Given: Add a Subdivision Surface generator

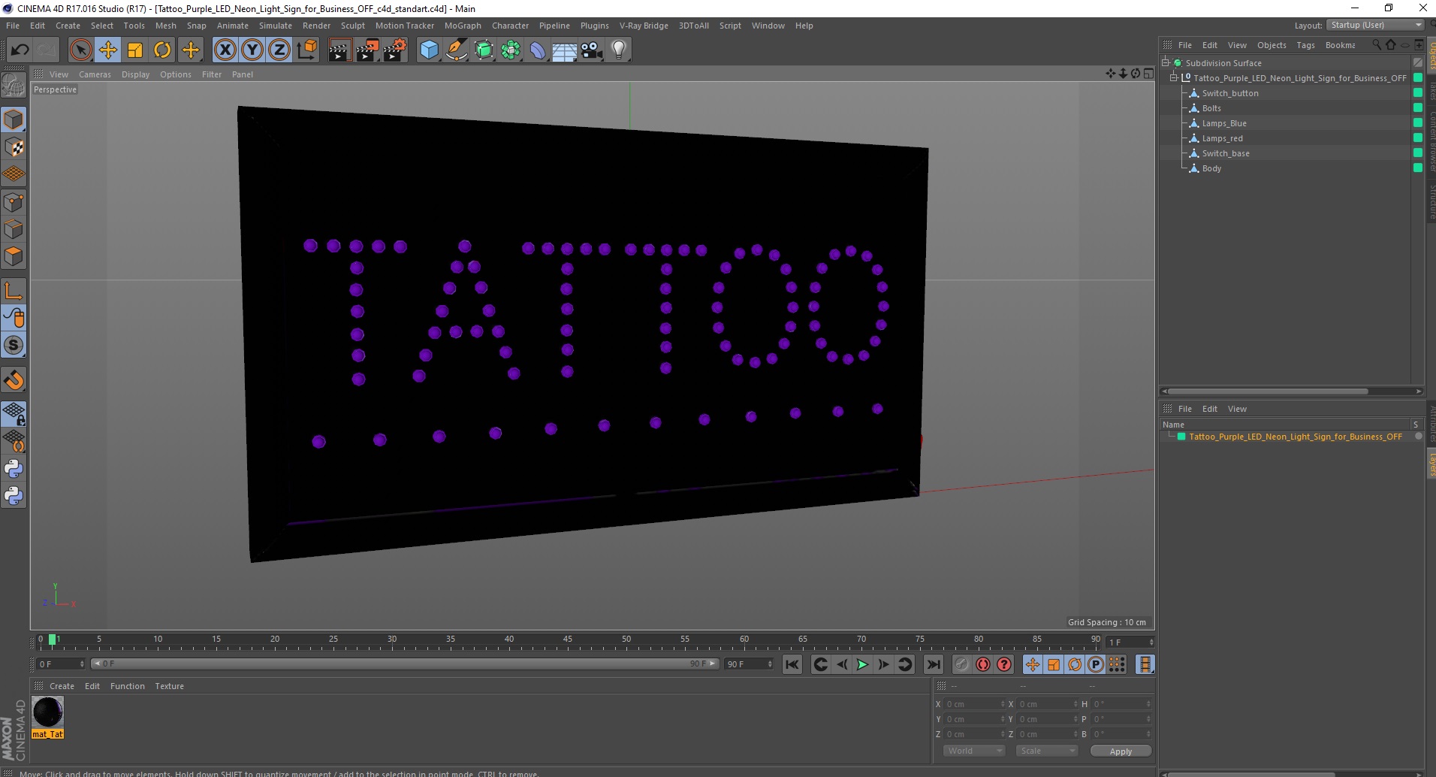Looking at the screenshot, I should tap(484, 50).
